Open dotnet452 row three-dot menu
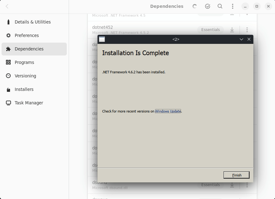The height and width of the screenshot is (199, 275). pyautogui.click(x=247, y=30)
